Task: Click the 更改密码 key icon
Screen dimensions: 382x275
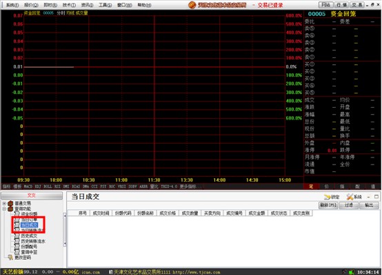Action: (x=10, y=258)
